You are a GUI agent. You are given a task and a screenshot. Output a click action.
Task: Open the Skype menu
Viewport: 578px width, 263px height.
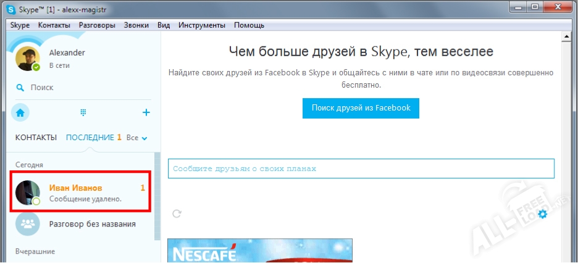tap(20, 25)
